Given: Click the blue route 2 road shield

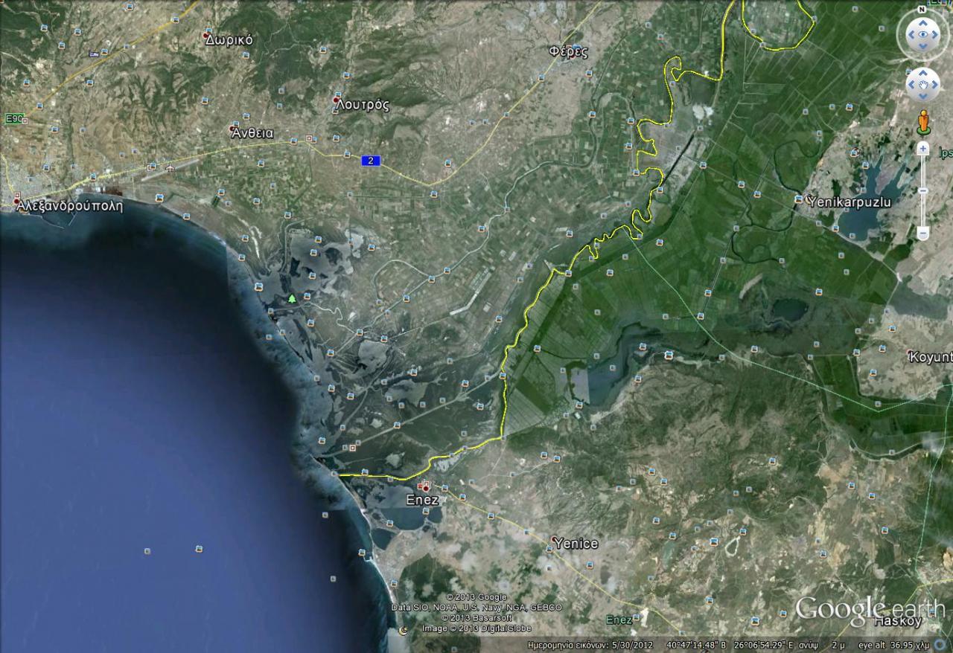Looking at the screenshot, I should click(372, 161).
